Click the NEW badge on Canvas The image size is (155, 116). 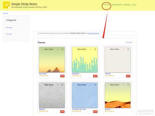click(x=128, y=76)
